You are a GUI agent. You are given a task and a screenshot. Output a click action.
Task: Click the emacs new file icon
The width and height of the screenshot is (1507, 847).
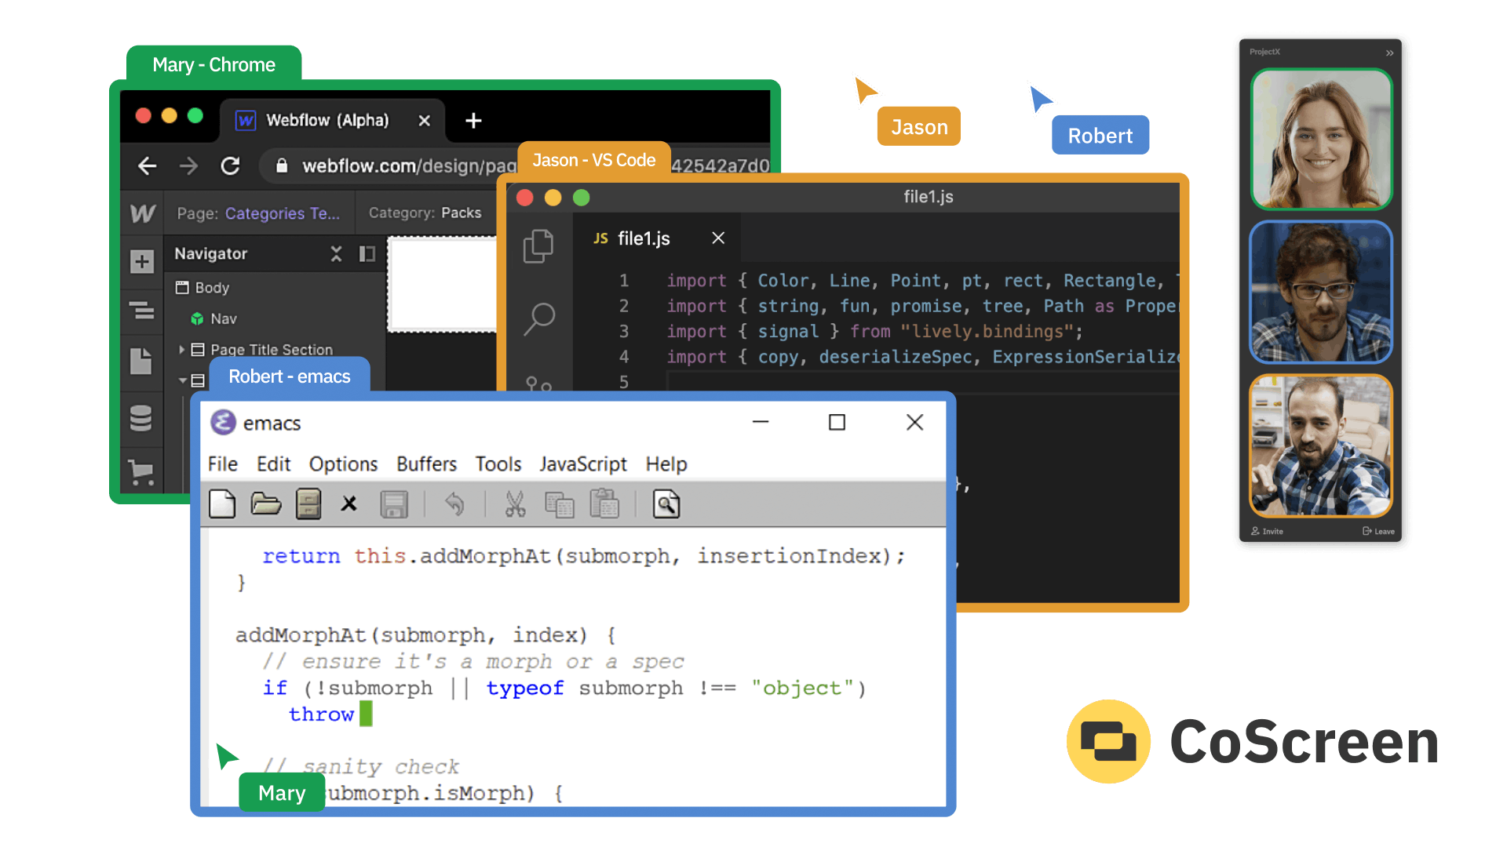222,504
